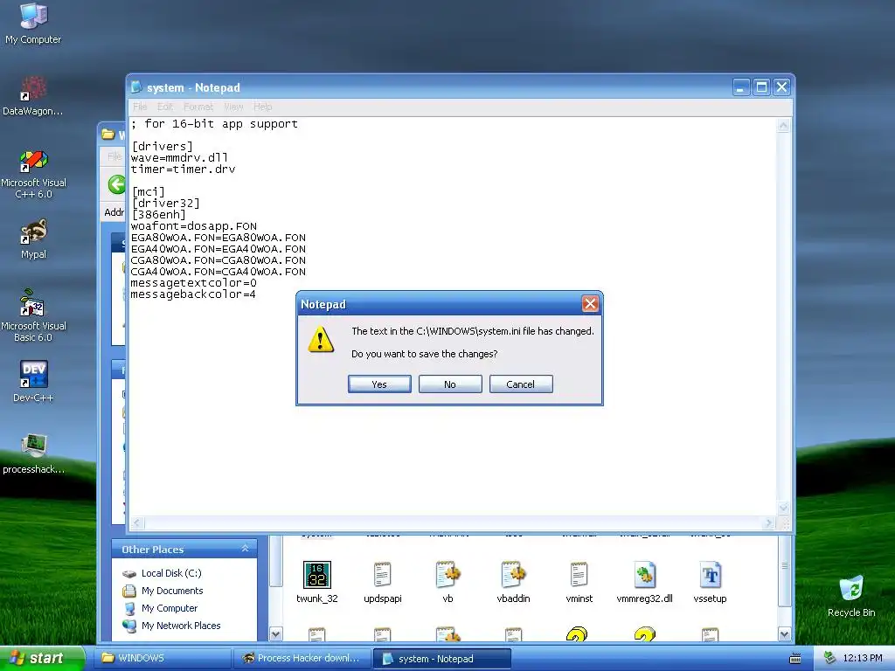Image resolution: width=895 pixels, height=671 pixels.
Task: Click the [386enh] section line
Action: pyautogui.click(x=159, y=215)
